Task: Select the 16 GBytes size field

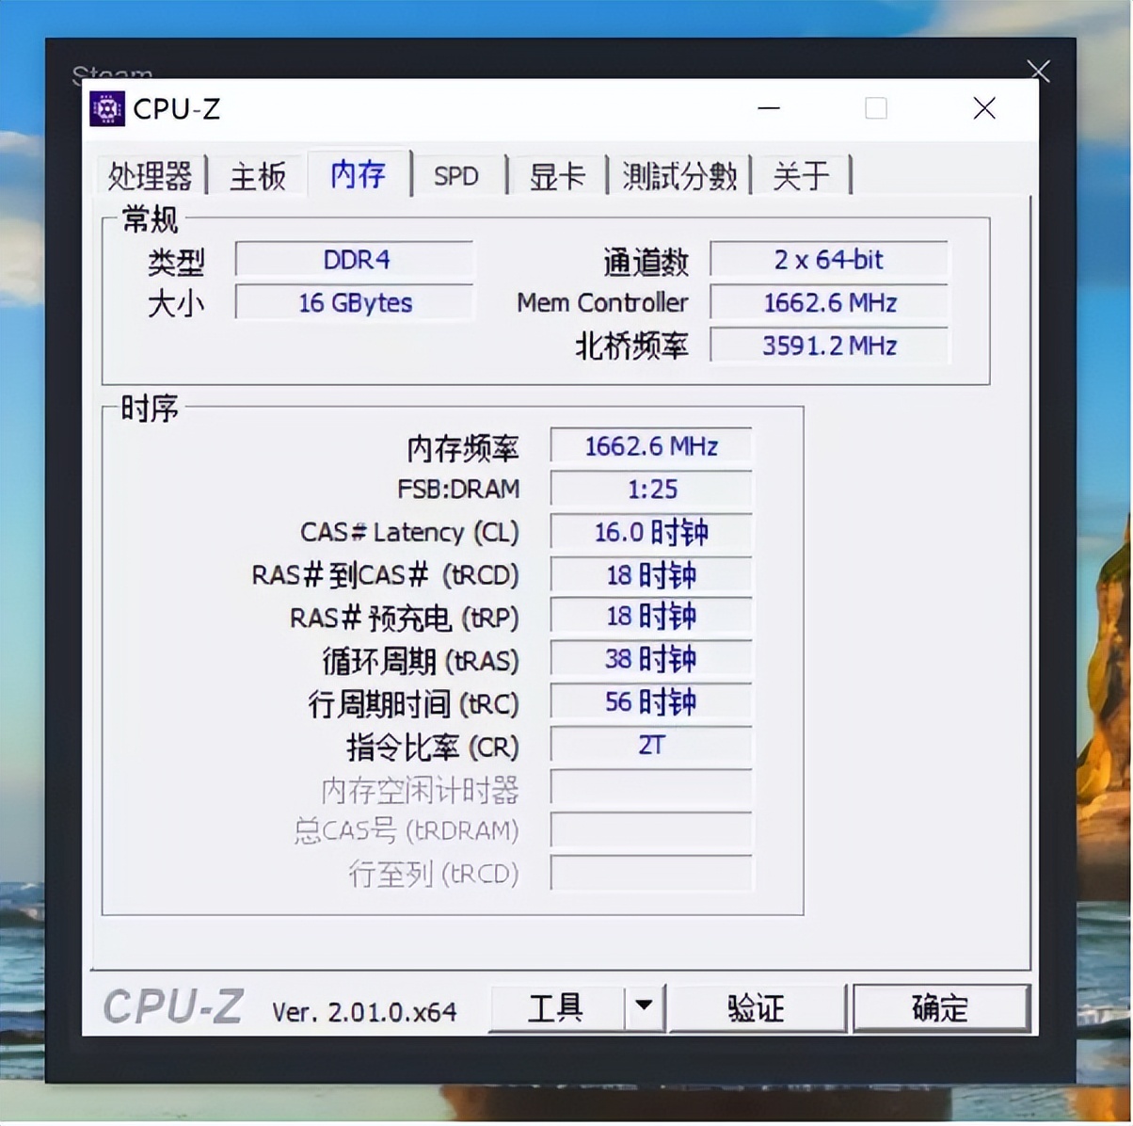Action: click(x=355, y=303)
